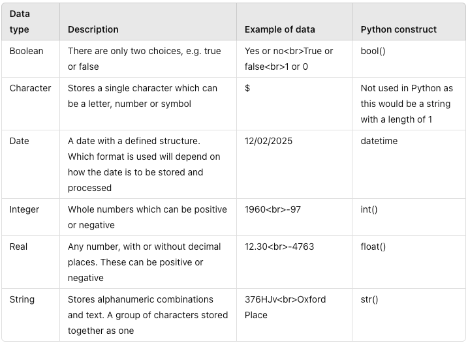Click the 'str()' construct text
The width and height of the screenshot is (468, 343).
tap(369, 299)
